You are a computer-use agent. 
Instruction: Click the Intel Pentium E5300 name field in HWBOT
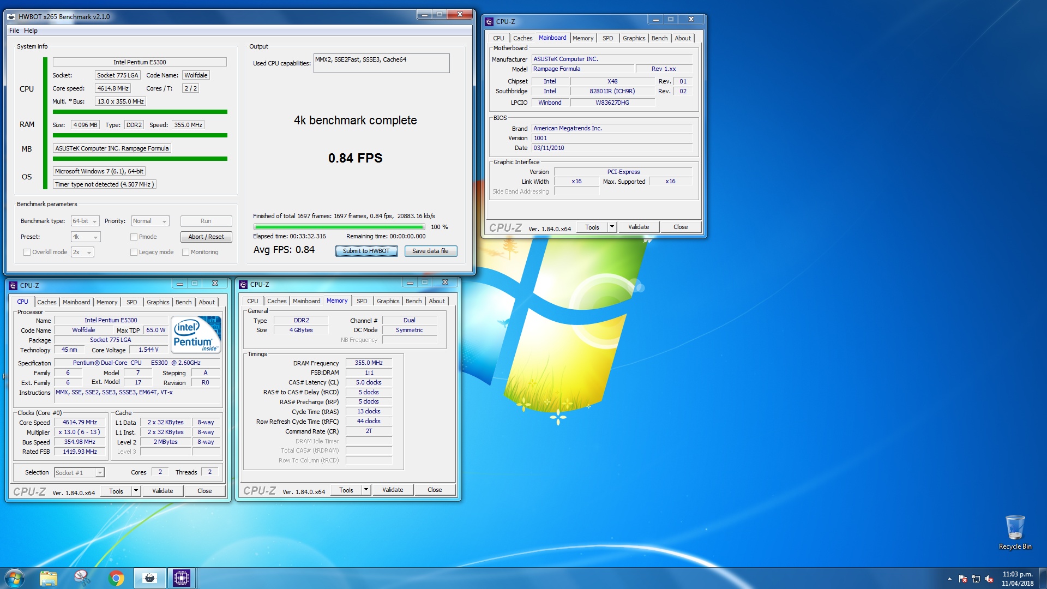139,62
